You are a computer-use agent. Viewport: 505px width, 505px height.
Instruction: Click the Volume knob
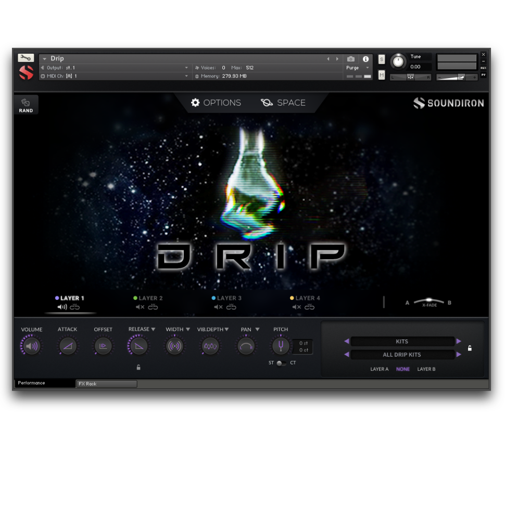(32, 346)
